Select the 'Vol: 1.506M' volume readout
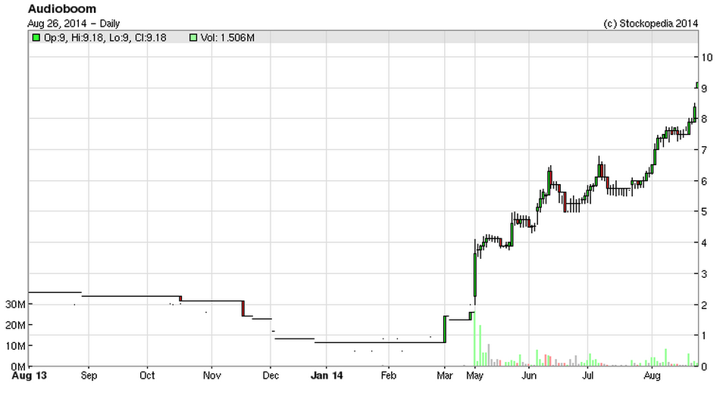Viewport: 726px width, 393px height. (x=227, y=38)
